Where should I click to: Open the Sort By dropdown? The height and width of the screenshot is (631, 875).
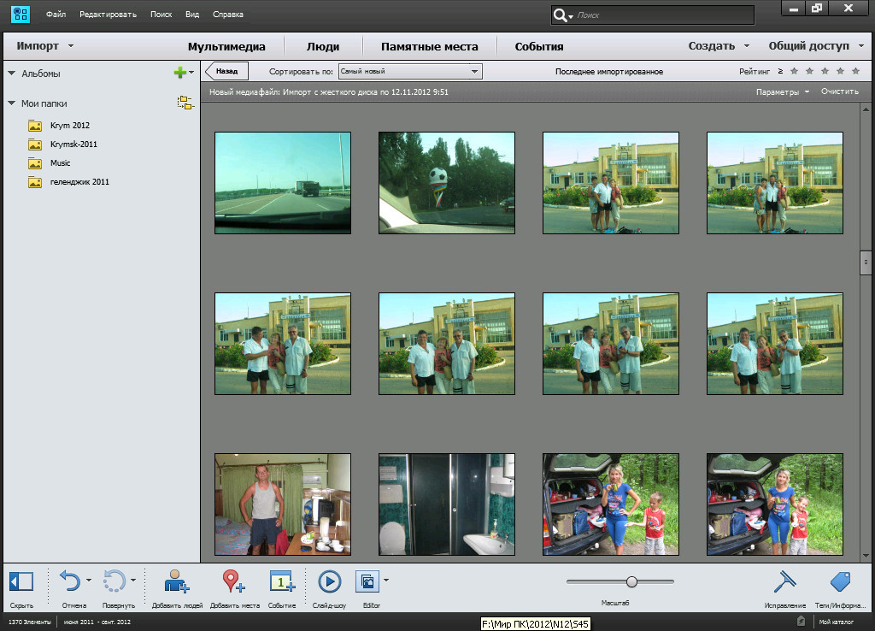click(x=410, y=72)
